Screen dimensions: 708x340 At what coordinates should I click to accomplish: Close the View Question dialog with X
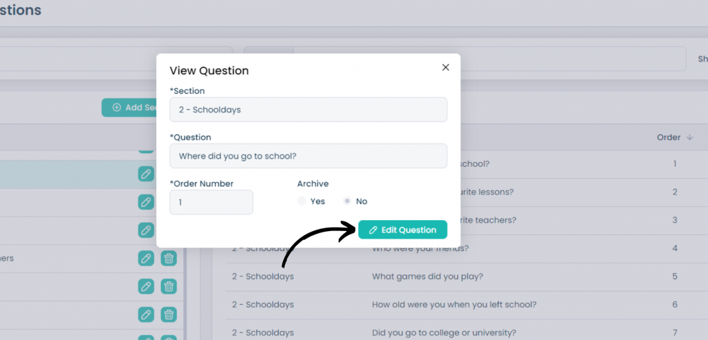[x=445, y=68]
